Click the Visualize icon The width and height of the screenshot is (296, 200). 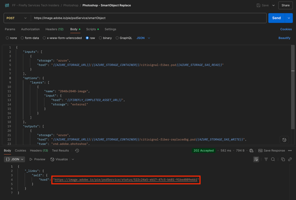tap(52, 159)
